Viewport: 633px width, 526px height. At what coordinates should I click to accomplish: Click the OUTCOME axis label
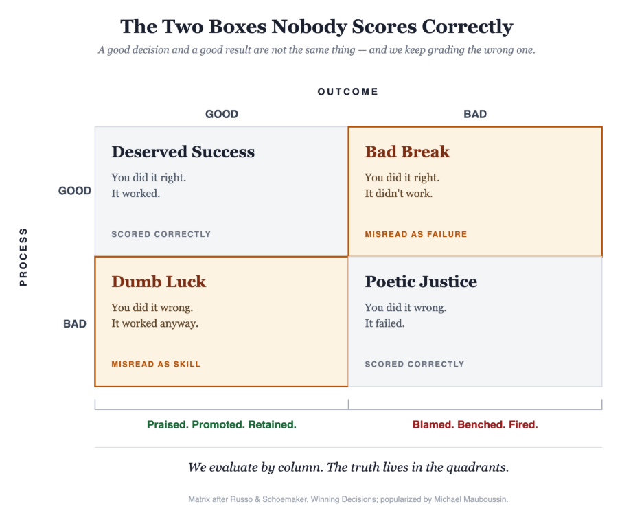[348, 91]
